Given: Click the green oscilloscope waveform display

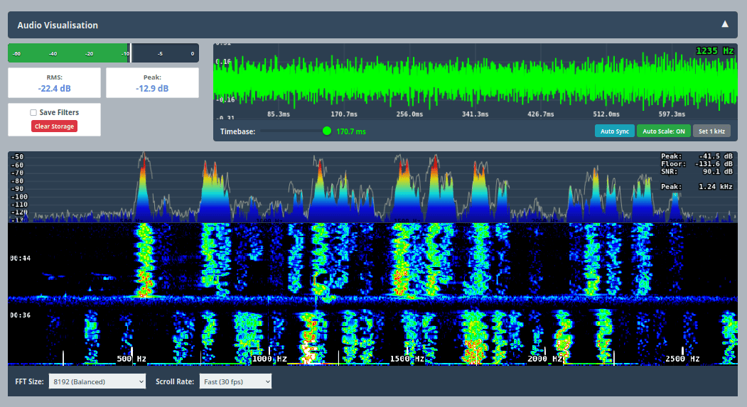Looking at the screenshot, I should click(x=475, y=81).
